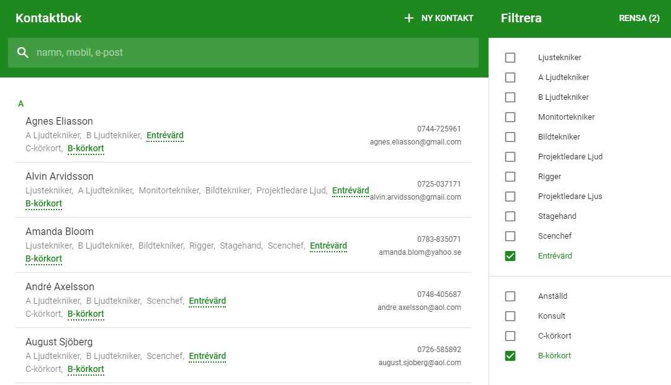This screenshot has height=385, width=671.
Task: Tick the Konsult filter checkbox
Action: pyautogui.click(x=510, y=316)
